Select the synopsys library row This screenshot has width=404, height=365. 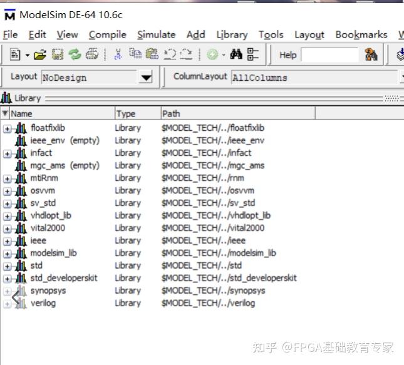click(48, 290)
